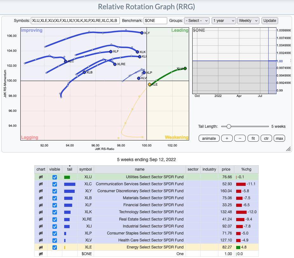This screenshot has height=258, width=294.
Task: Select 'Energy Select Sector SPDR Fund' name
Action: (x=155, y=247)
